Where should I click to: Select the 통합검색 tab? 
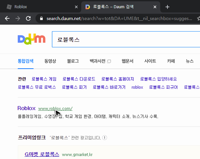pos(25,61)
